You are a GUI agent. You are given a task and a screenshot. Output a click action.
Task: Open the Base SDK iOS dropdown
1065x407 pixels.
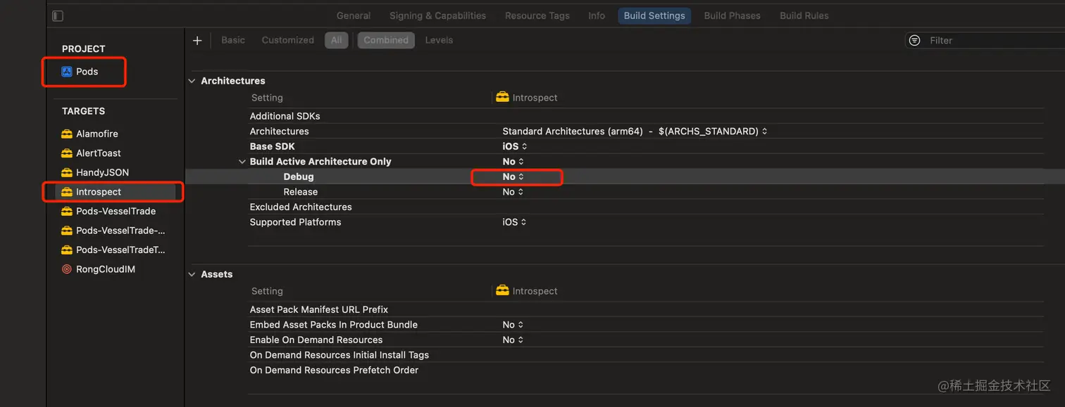(x=515, y=147)
